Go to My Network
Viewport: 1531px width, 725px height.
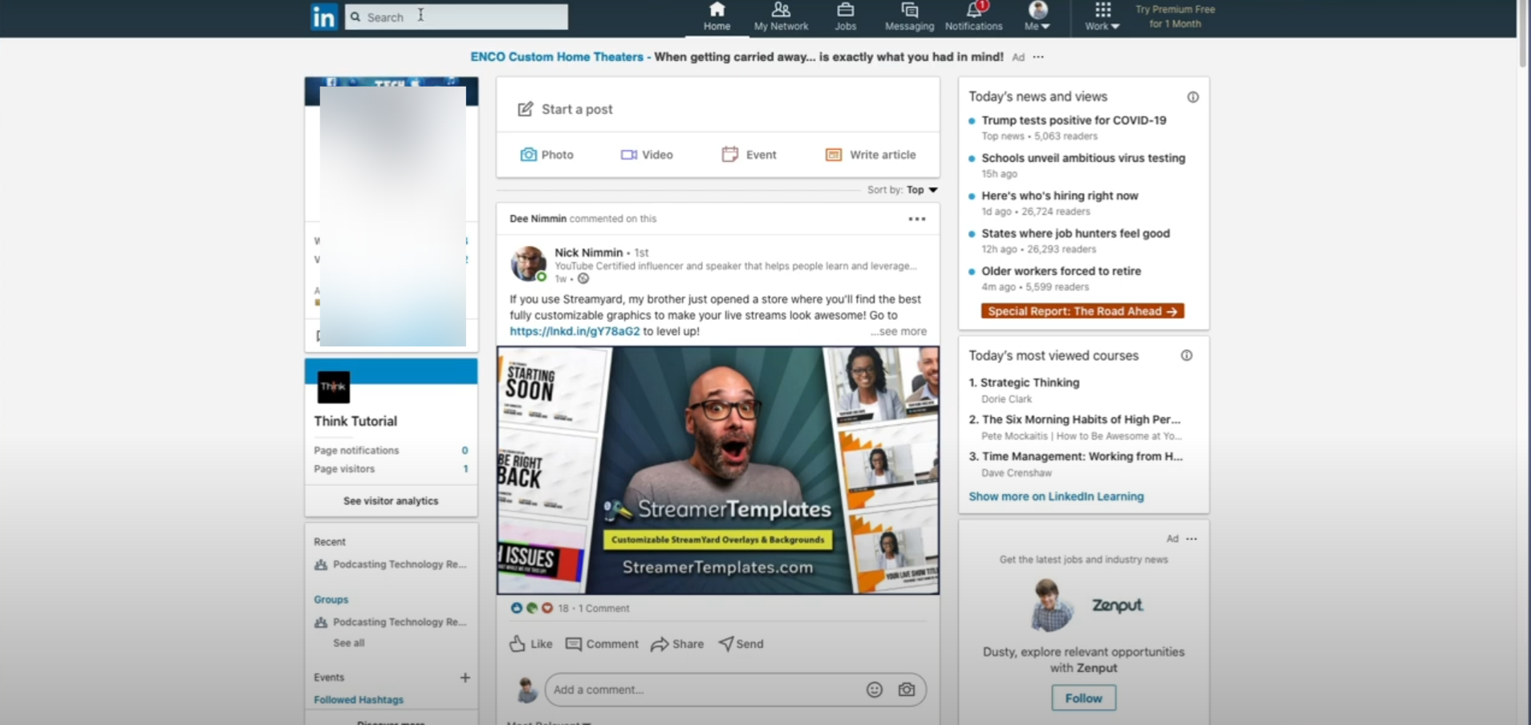pos(781,17)
